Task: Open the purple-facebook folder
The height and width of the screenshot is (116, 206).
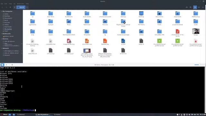Action: pyautogui.click(x=177, y=22)
